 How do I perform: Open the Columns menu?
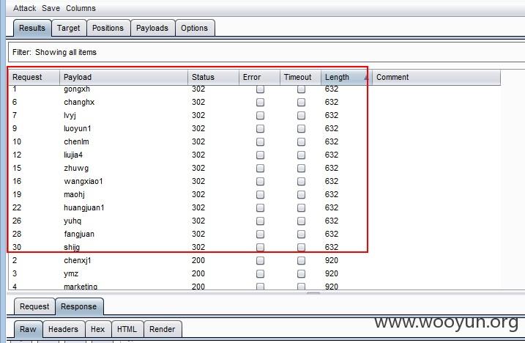(x=81, y=8)
